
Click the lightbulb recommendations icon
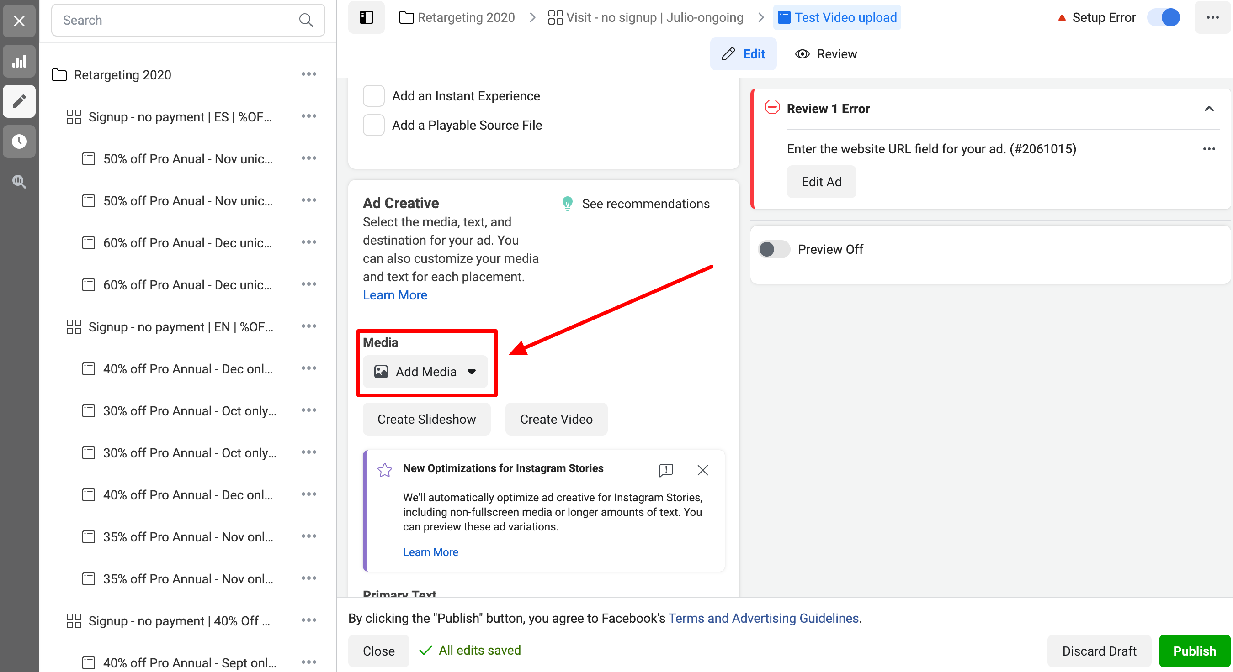(x=567, y=204)
